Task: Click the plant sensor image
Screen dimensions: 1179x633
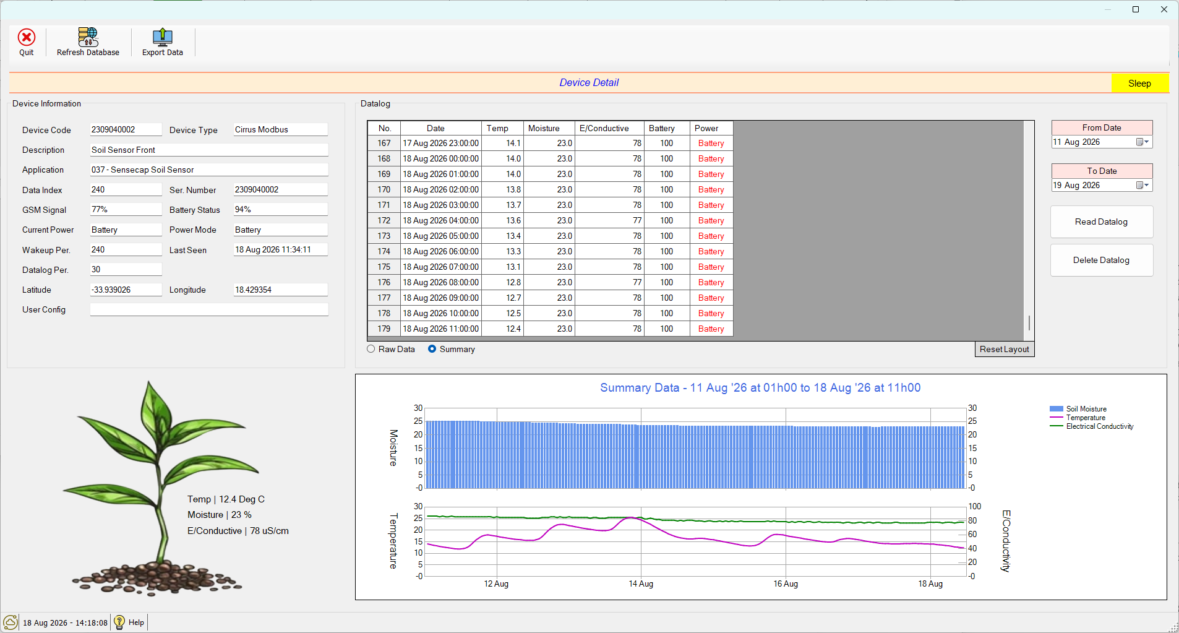Action: click(161, 489)
